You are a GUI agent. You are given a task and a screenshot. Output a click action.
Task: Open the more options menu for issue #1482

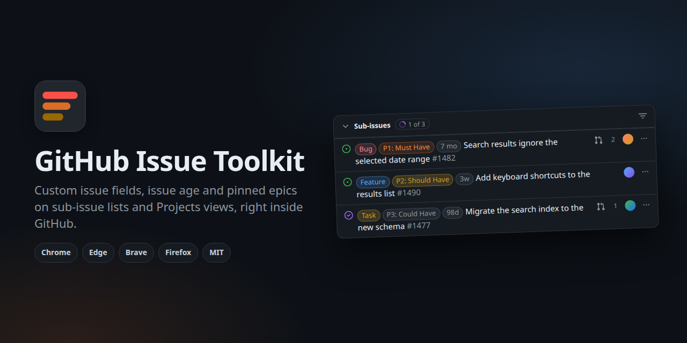pos(644,138)
